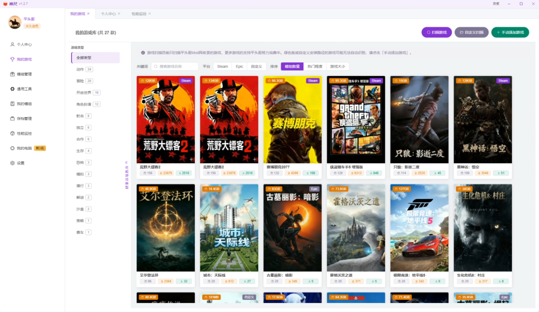The image size is (539, 312).
Task: Click 手动添加游戏 green button
Action: pyautogui.click(x=510, y=32)
